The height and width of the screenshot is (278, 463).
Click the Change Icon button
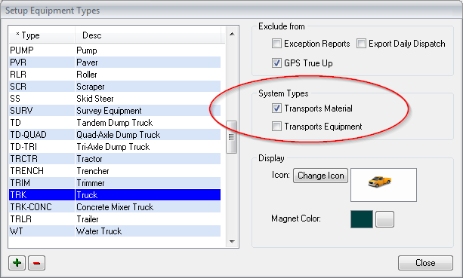point(321,176)
